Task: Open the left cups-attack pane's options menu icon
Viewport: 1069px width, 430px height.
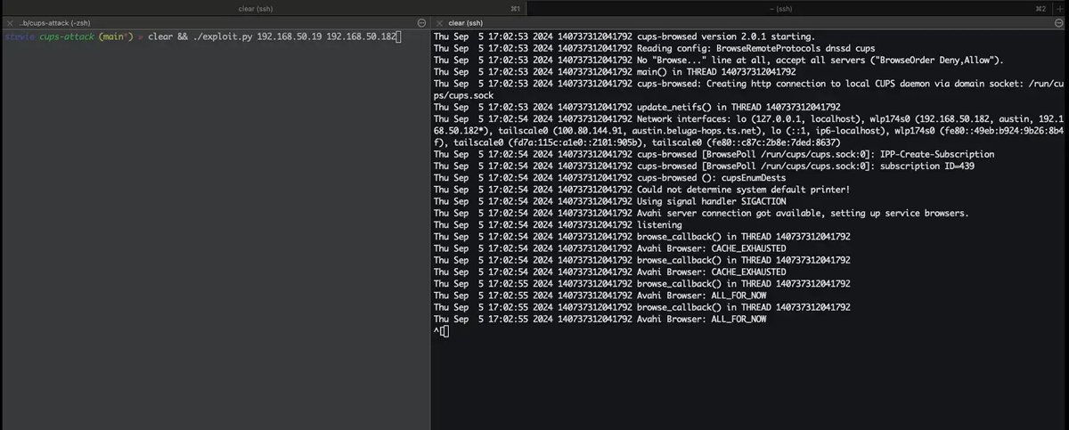Action: coord(421,22)
